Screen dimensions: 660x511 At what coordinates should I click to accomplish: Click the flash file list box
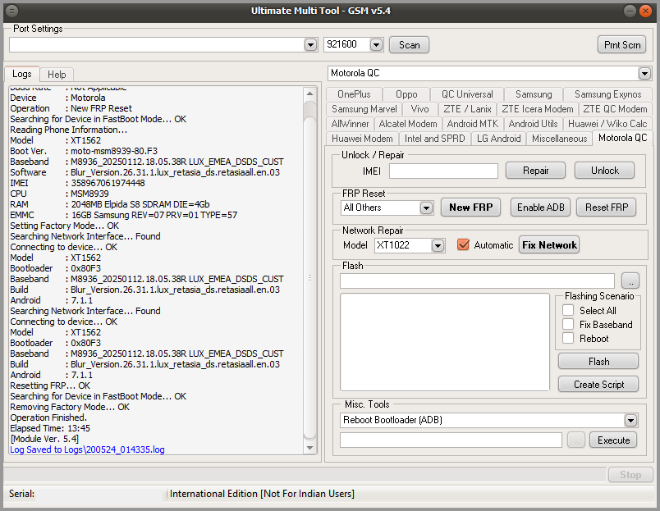[444, 342]
